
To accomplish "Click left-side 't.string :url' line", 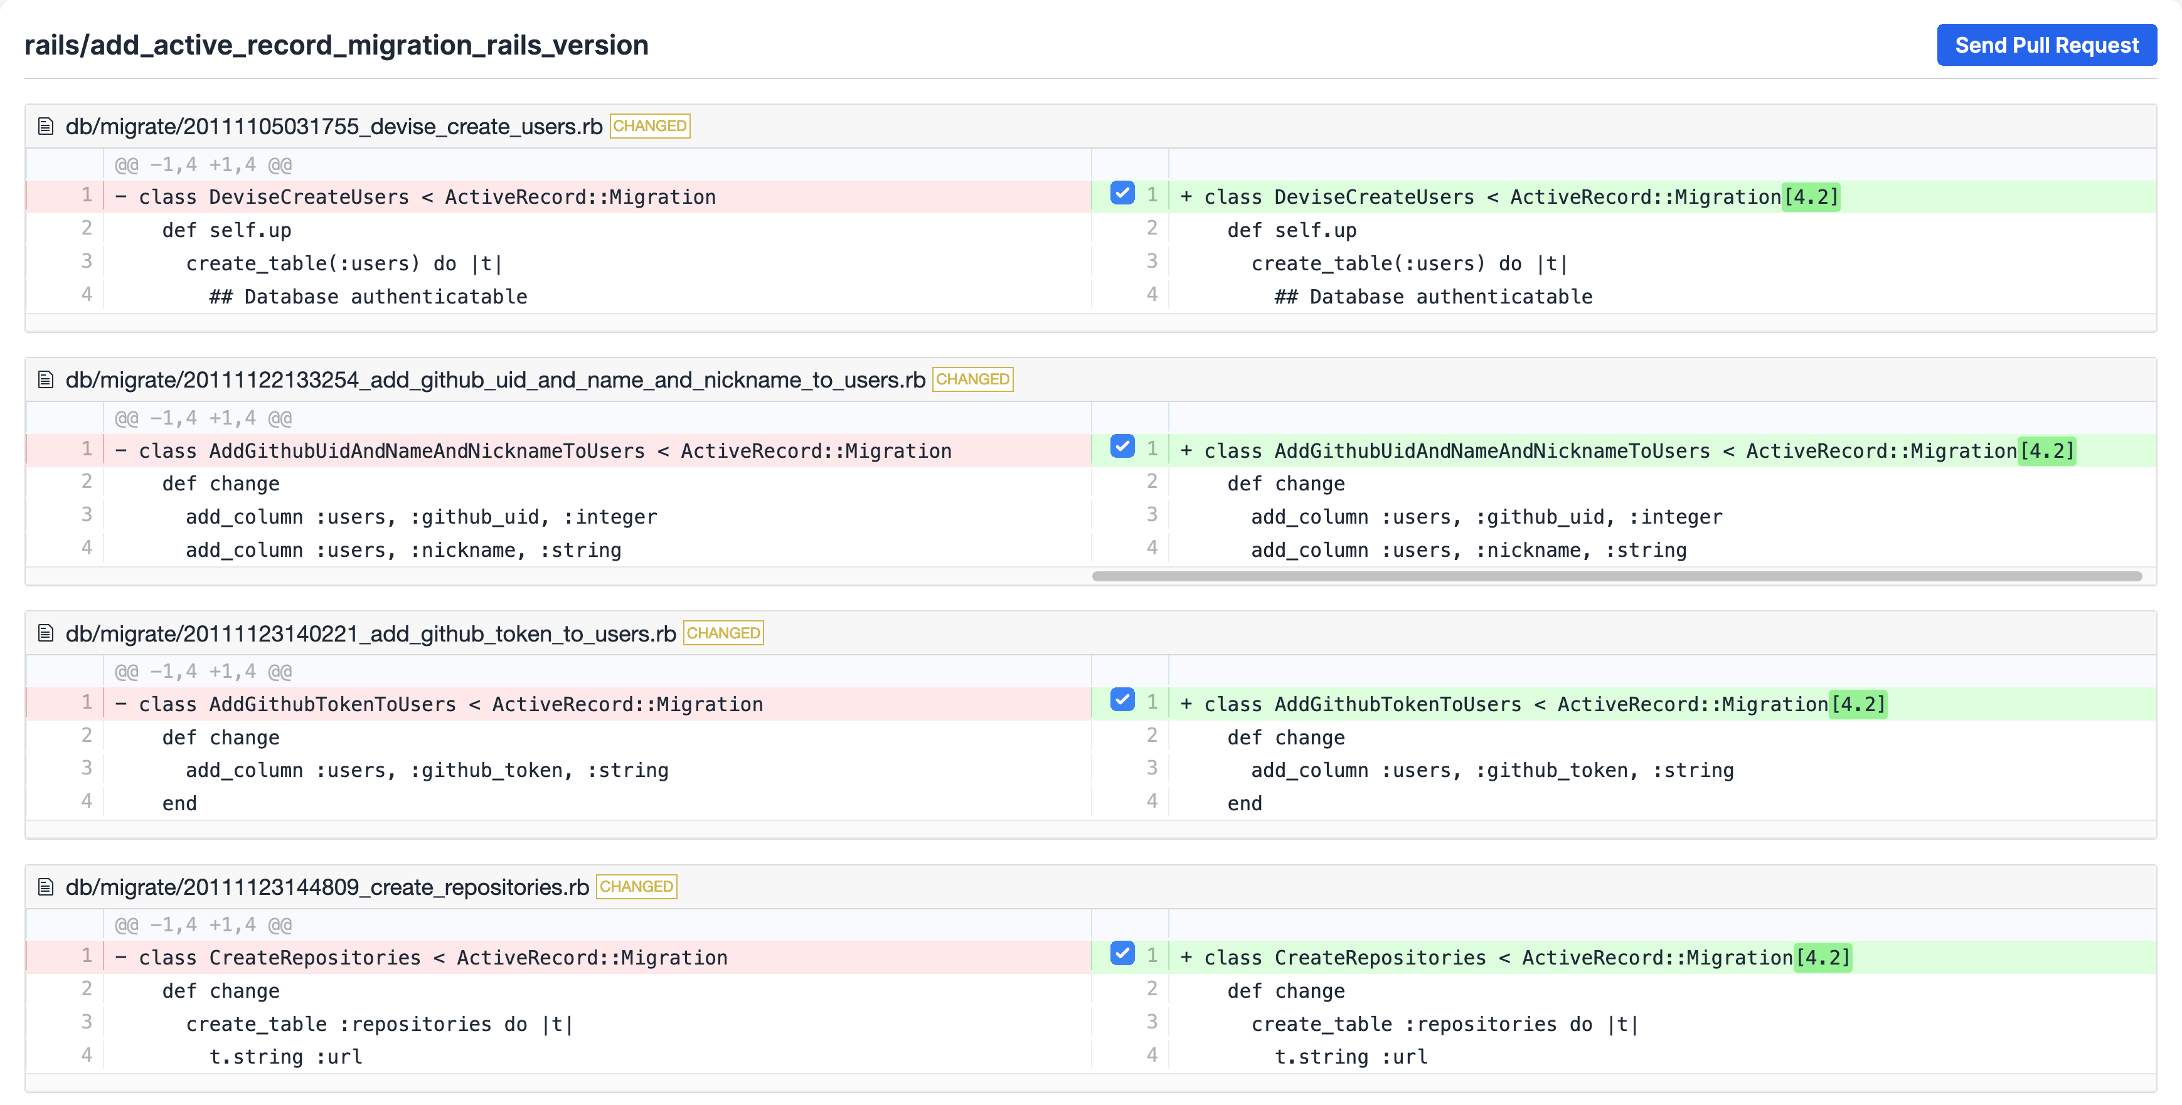I will click(x=285, y=1057).
